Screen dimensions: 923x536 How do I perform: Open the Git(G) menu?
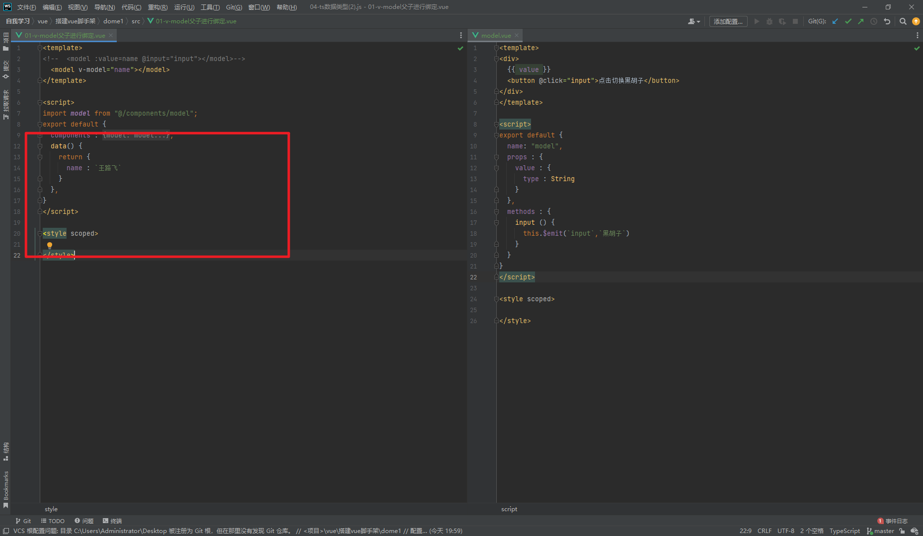(x=234, y=7)
